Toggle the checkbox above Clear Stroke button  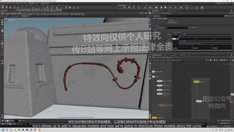click(x=167, y=21)
